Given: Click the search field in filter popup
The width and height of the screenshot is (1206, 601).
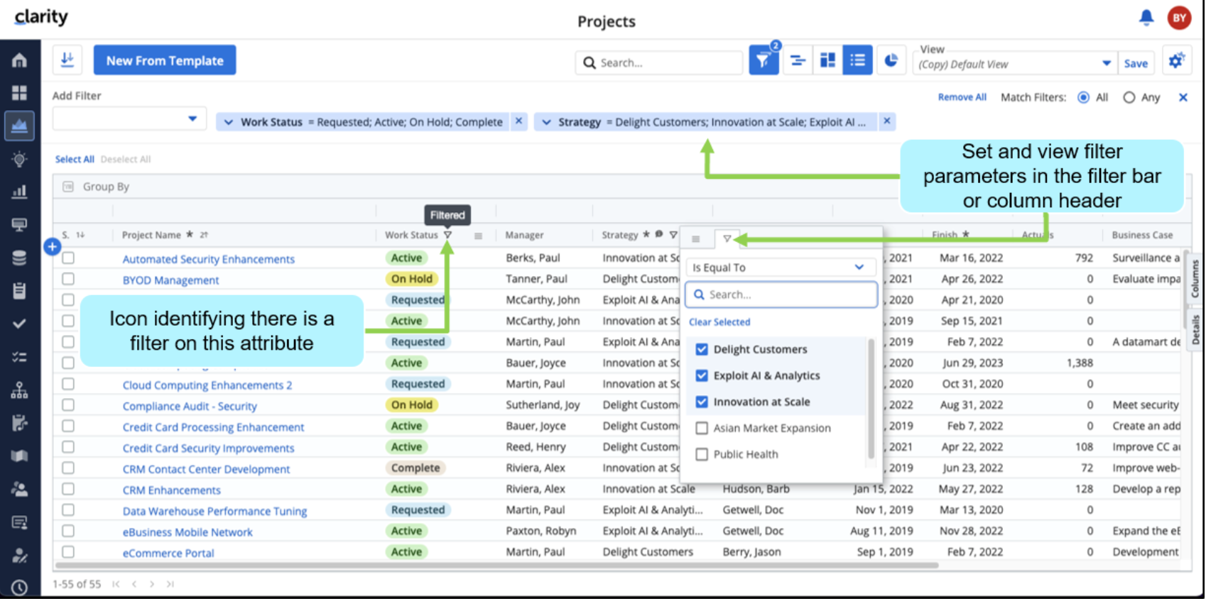Looking at the screenshot, I should tap(781, 295).
